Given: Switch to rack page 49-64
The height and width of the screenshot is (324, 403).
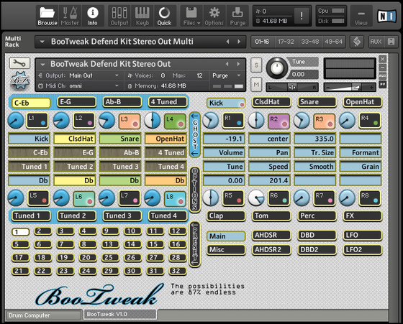Looking at the screenshot, I should click(x=333, y=42).
